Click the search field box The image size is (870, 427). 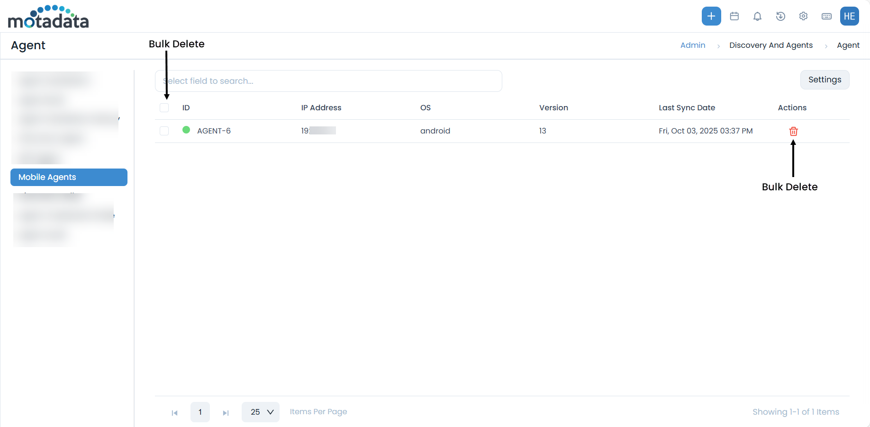click(x=328, y=81)
